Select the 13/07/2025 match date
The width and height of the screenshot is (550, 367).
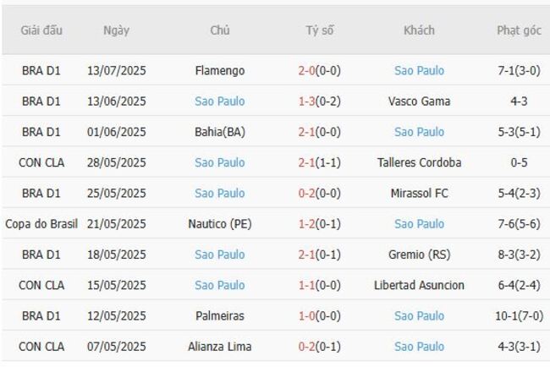(x=116, y=71)
